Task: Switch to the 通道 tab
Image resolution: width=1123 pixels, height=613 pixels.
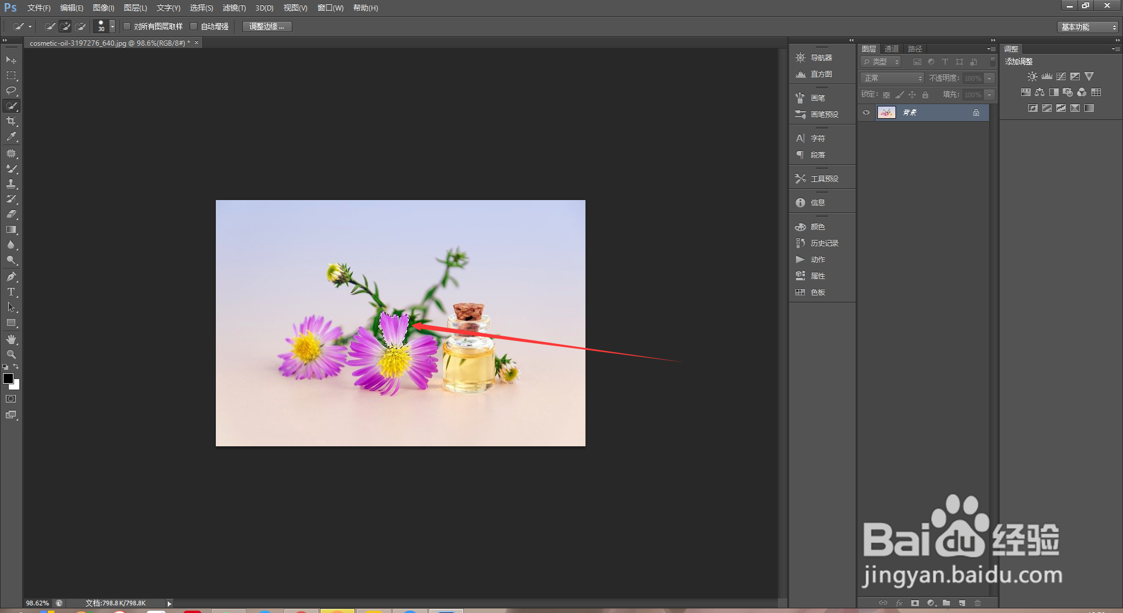Action: (891, 49)
